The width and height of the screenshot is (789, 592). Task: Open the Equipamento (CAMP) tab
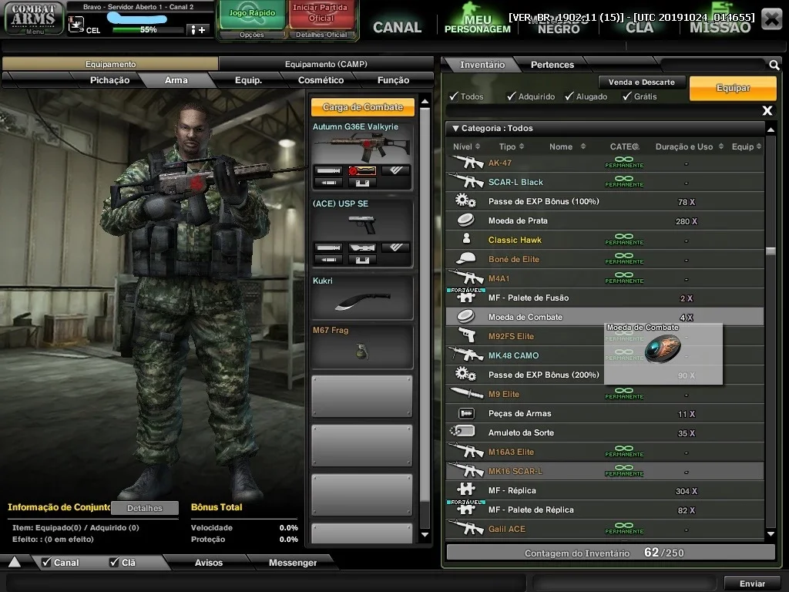pyautogui.click(x=326, y=64)
